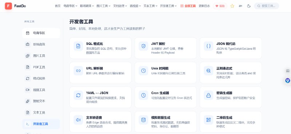Open the YAML ↔ JSON refresh icon

point(78,95)
